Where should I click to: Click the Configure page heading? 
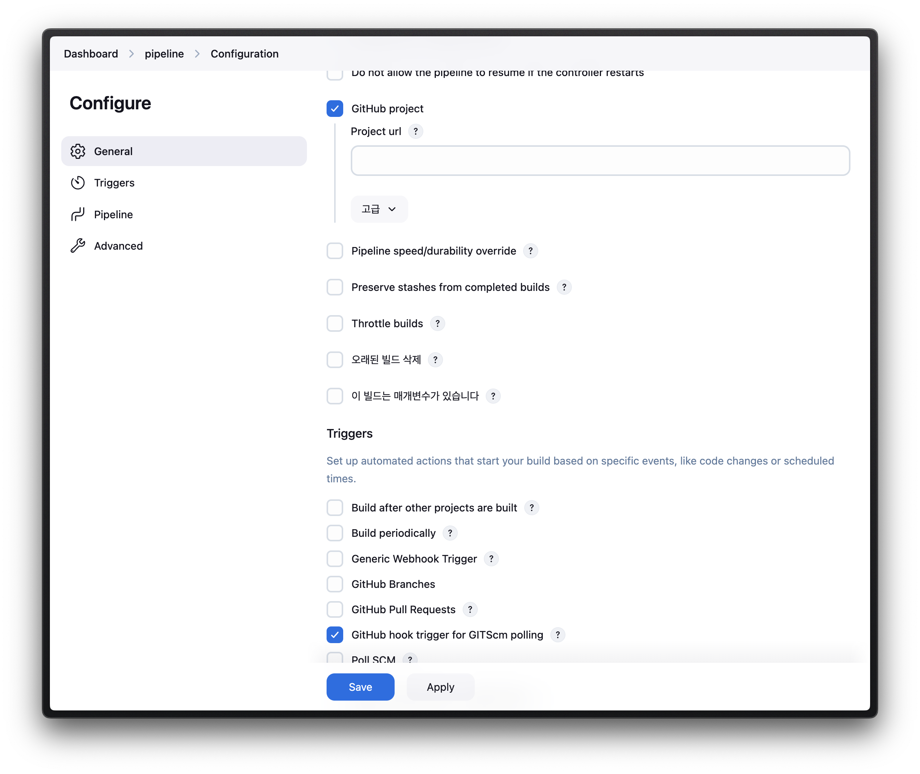coord(110,104)
